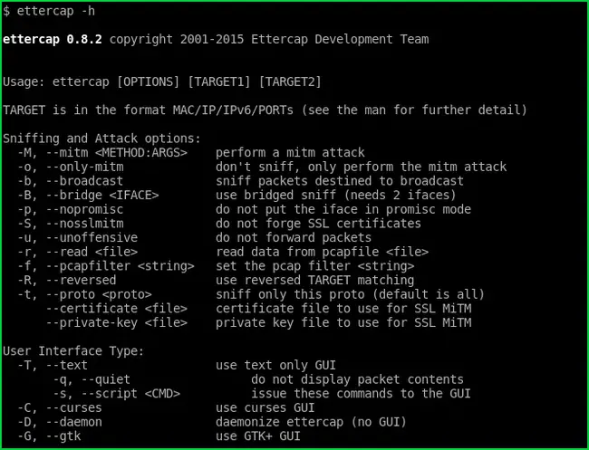Click the "--nosslmitm" option text
Viewport: 589px width, 450px height.
pyautogui.click(x=82, y=224)
